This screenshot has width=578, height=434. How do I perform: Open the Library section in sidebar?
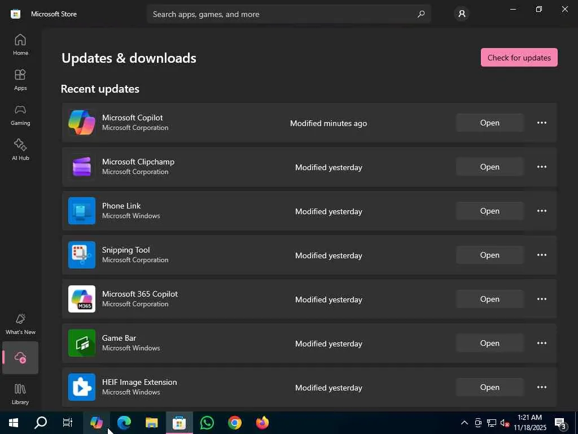click(20, 394)
